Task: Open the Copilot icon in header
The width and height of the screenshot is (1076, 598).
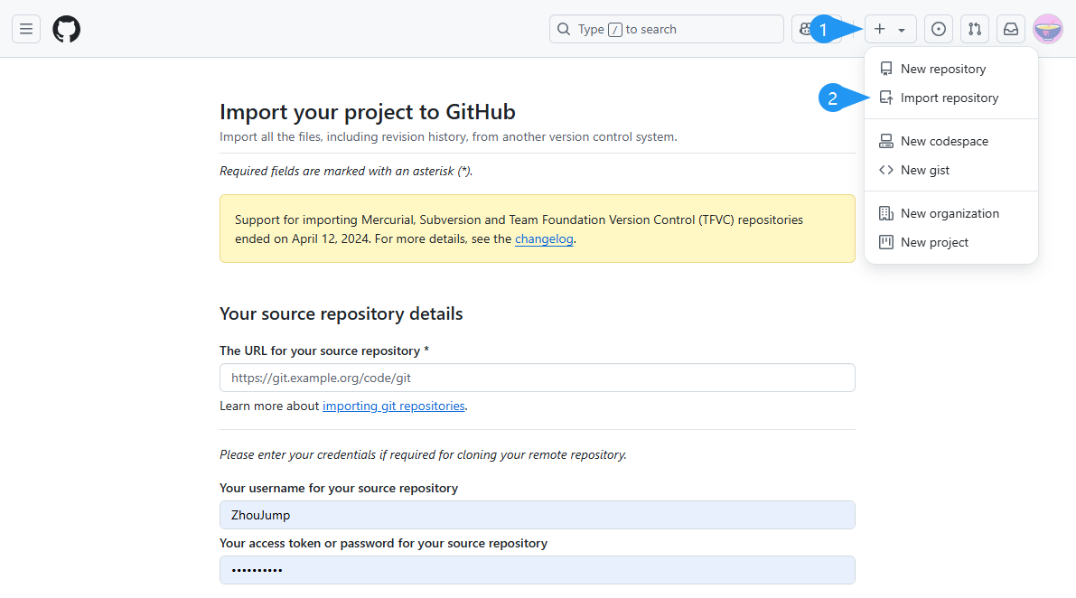Action: (802, 29)
